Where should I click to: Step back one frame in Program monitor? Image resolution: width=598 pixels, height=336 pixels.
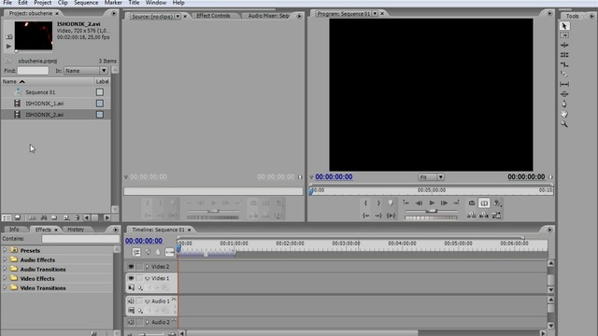click(x=419, y=203)
